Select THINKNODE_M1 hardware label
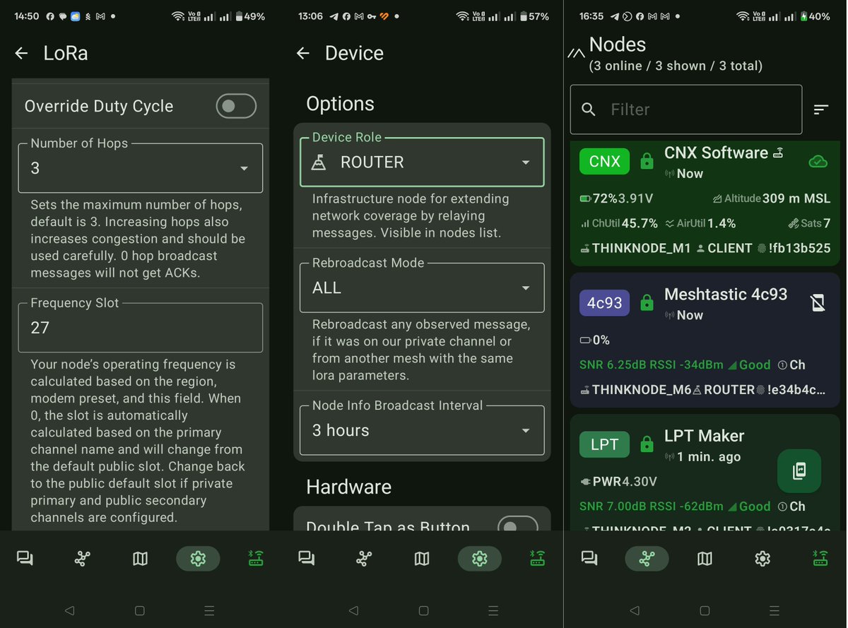 pos(635,248)
